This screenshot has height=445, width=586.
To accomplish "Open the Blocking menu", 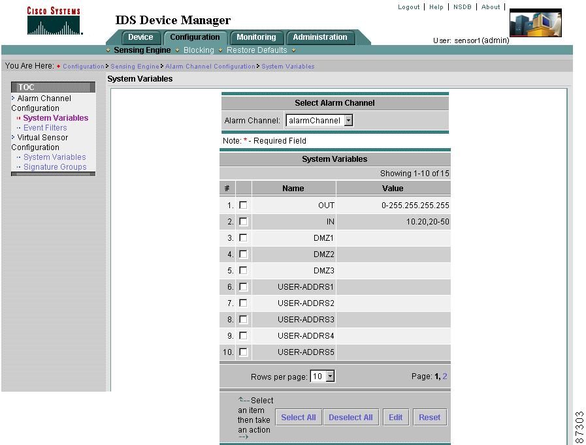I will tap(199, 50).
